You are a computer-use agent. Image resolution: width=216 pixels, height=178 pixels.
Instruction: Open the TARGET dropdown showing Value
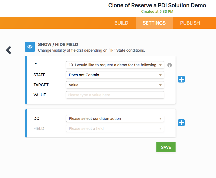pyautogui.click(x=115, y=85)
